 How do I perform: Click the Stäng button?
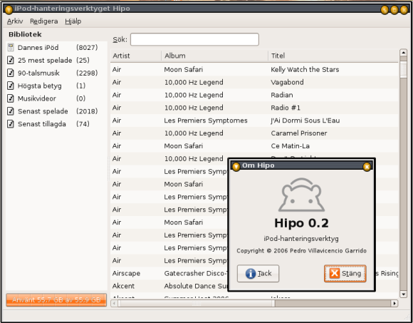[x=345, y=273]
